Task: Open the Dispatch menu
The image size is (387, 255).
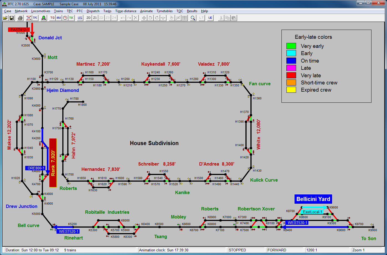Action: pos(93,11)
